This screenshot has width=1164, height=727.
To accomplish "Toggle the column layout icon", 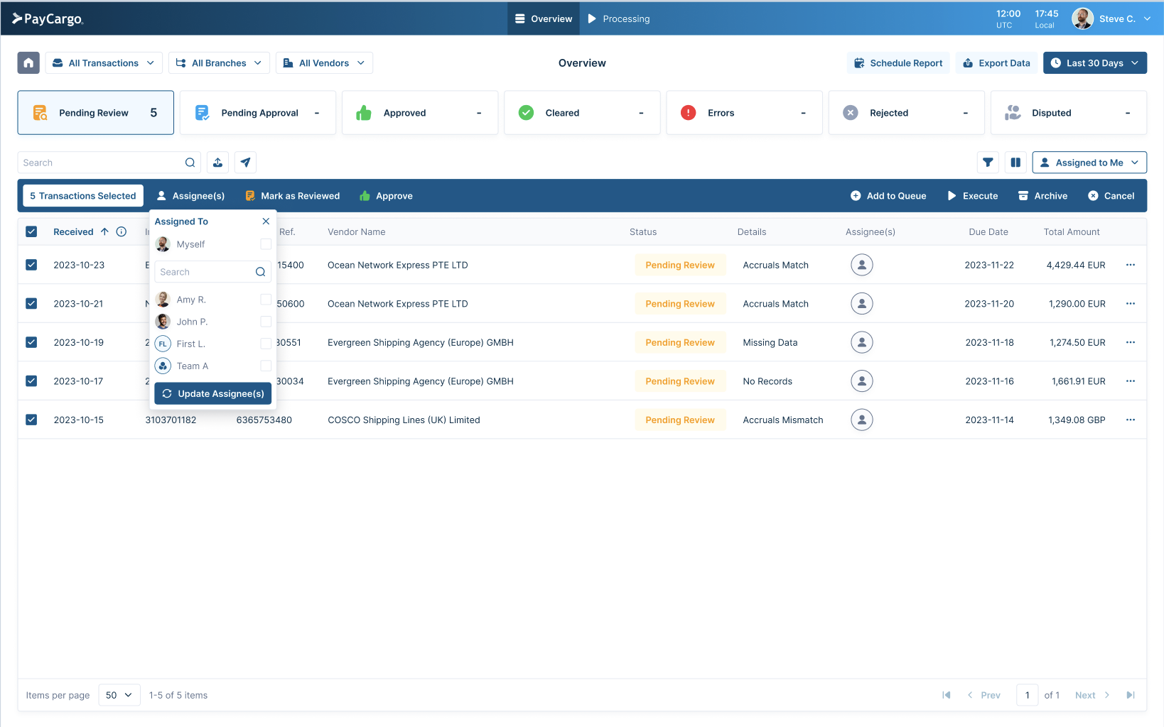I will click(x=1015, y=163).
